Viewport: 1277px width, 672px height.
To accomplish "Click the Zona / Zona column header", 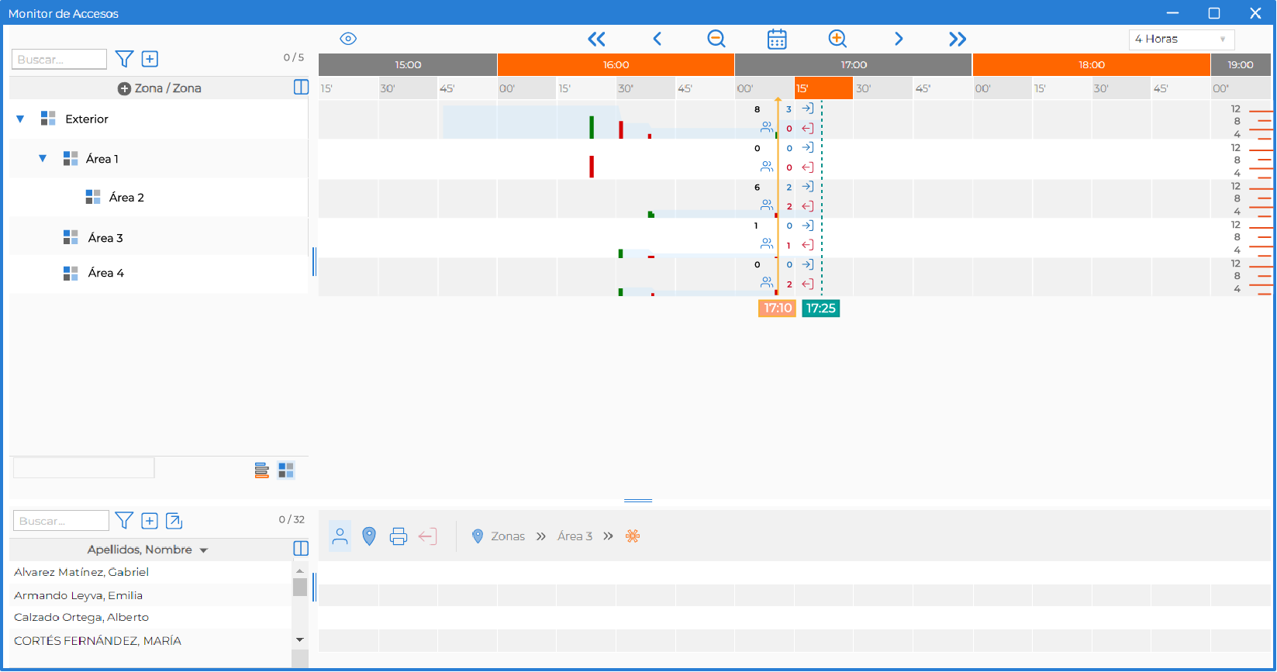I will tap(160, 88).
